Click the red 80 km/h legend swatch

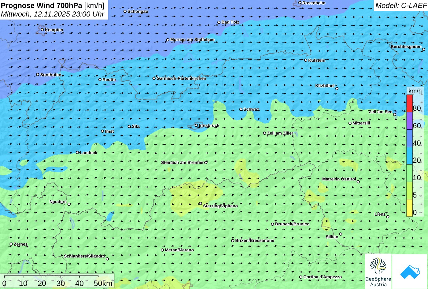(x=409, y=103)
